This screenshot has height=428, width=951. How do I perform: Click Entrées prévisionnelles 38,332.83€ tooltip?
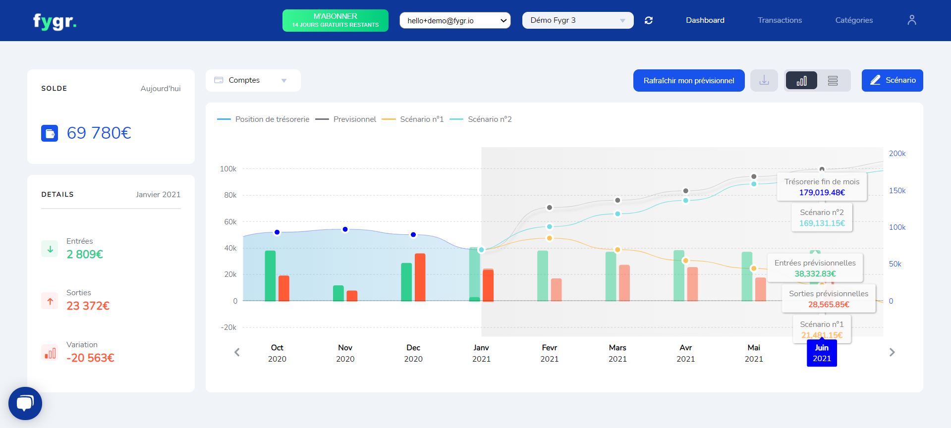(x=815, y=268)
